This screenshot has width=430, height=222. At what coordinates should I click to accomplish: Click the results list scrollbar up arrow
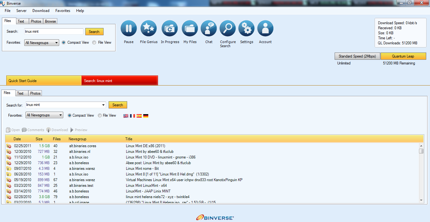421,146
